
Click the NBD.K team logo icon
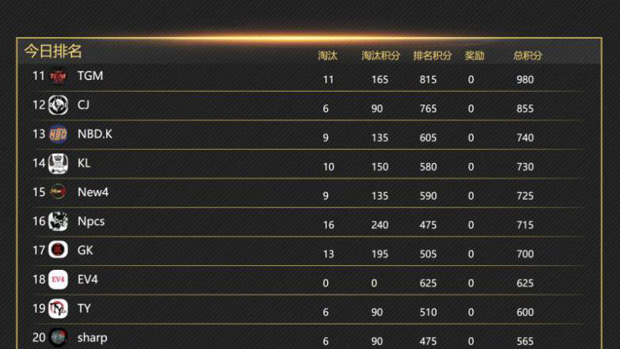58,134
